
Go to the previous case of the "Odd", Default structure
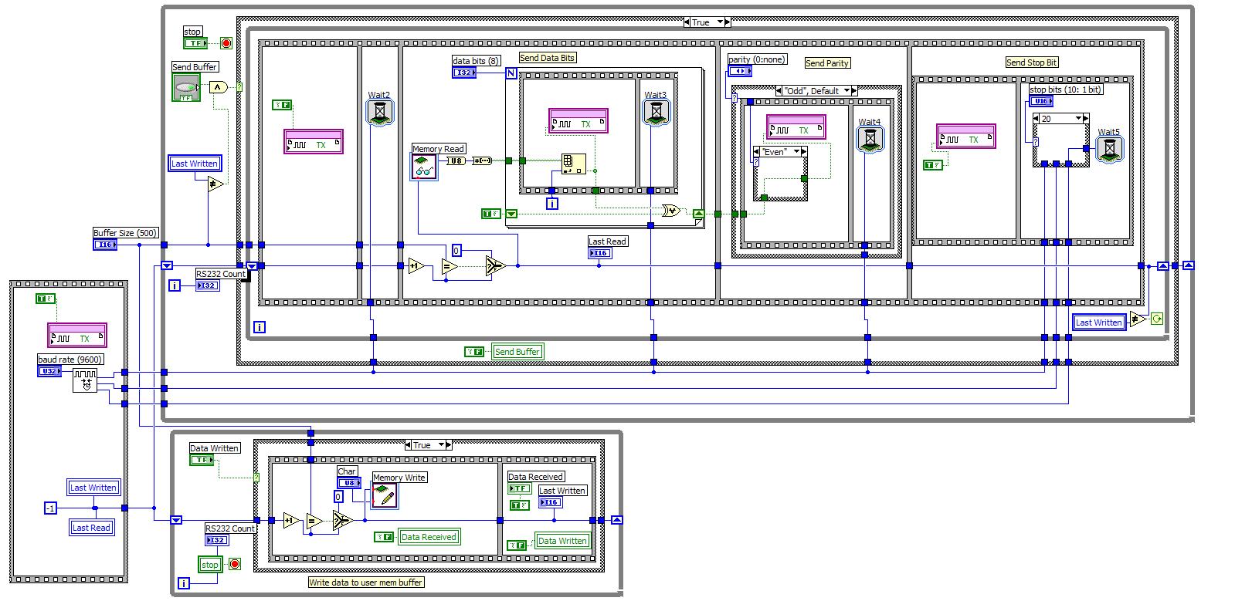tap(778, 91)
